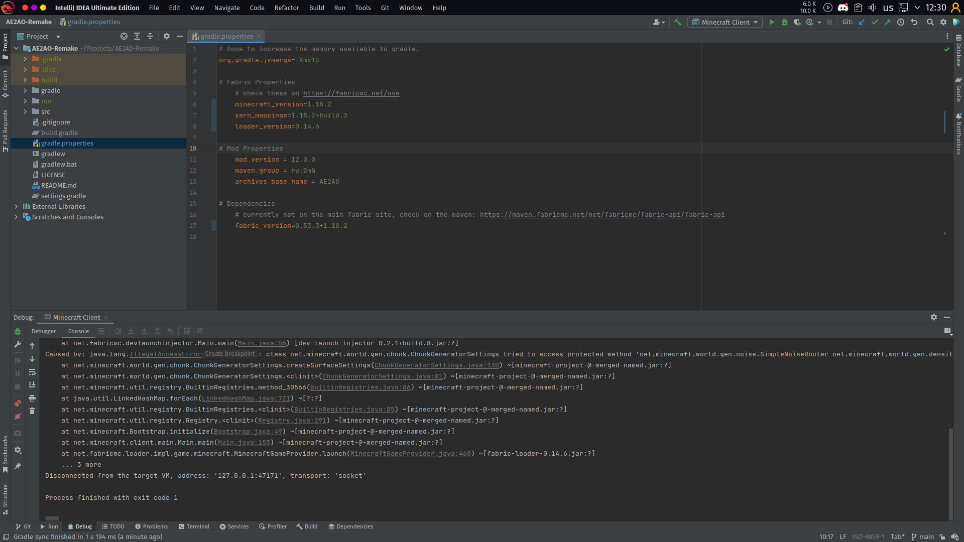Image resolution: width=964 pixels, height=542 pixels.
Task: Switch to the Debugger tab
Action: [x=44, y=331]
